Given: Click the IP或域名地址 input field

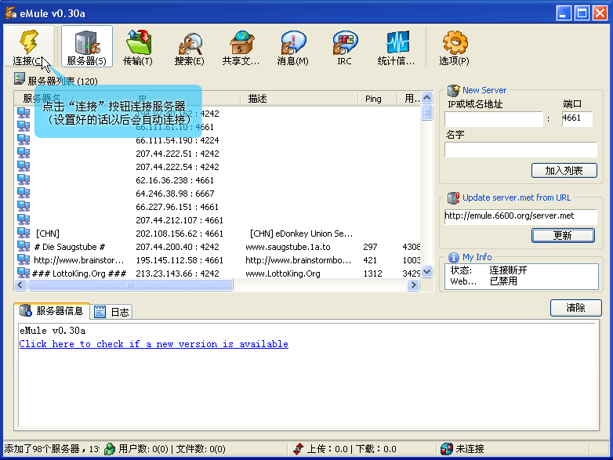Looking at the screenshot, I should tap(494, 119).
